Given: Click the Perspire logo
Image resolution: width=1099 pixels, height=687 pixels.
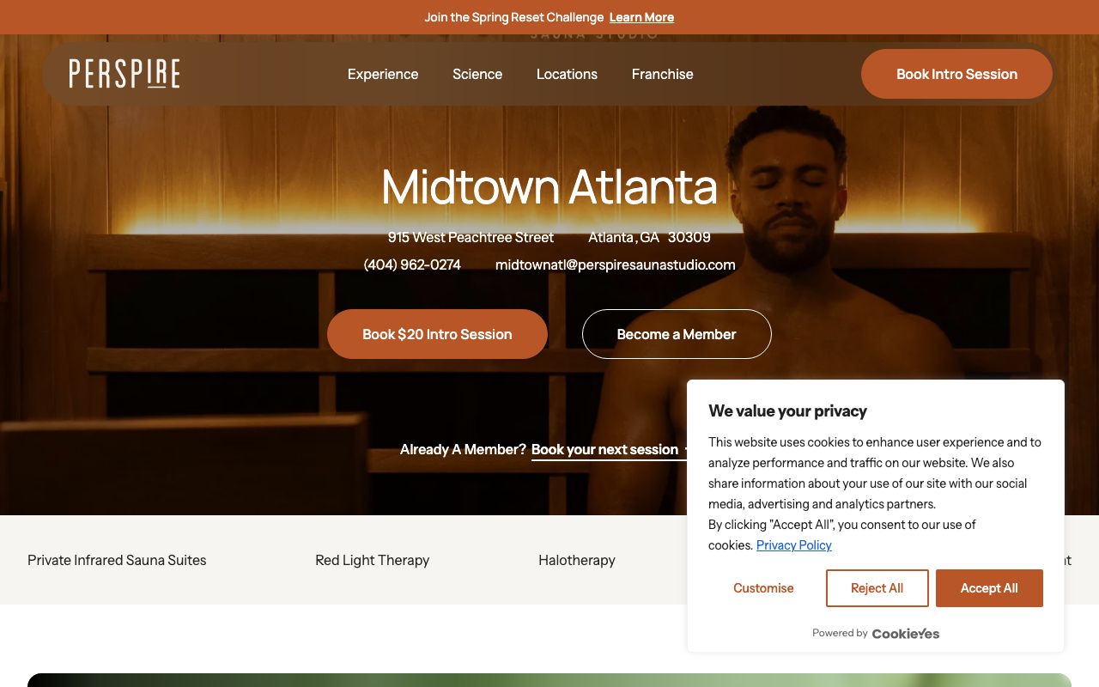Looking at the screenshot, I should [x=124, y=74].
